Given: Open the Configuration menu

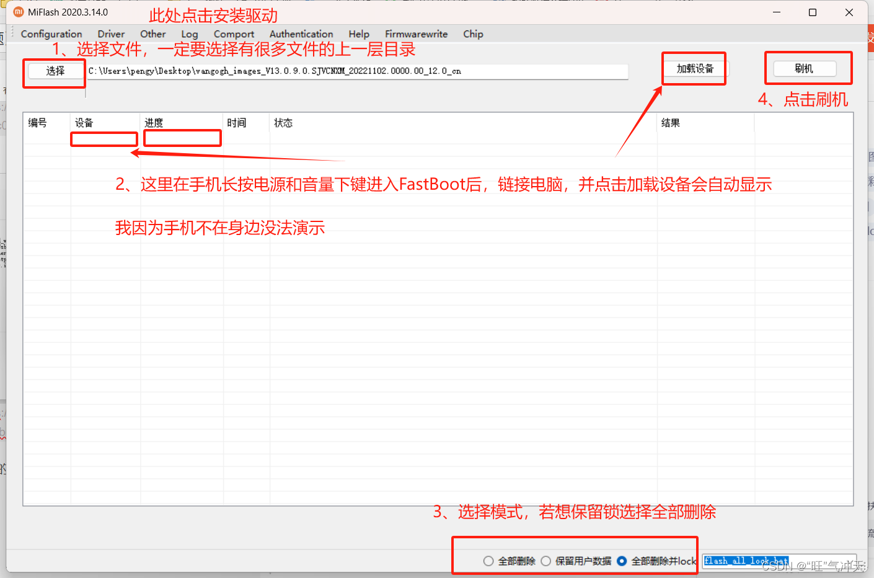Looking at the screenshot, I should pyautogui.click(x=51, y=34).
